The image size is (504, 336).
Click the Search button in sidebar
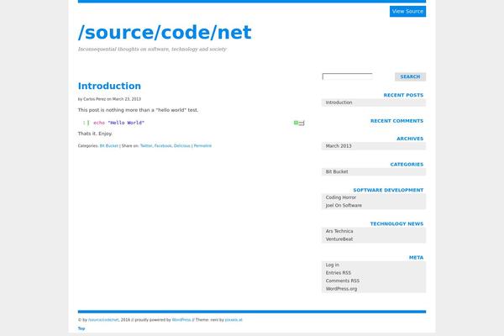(410, 76)
